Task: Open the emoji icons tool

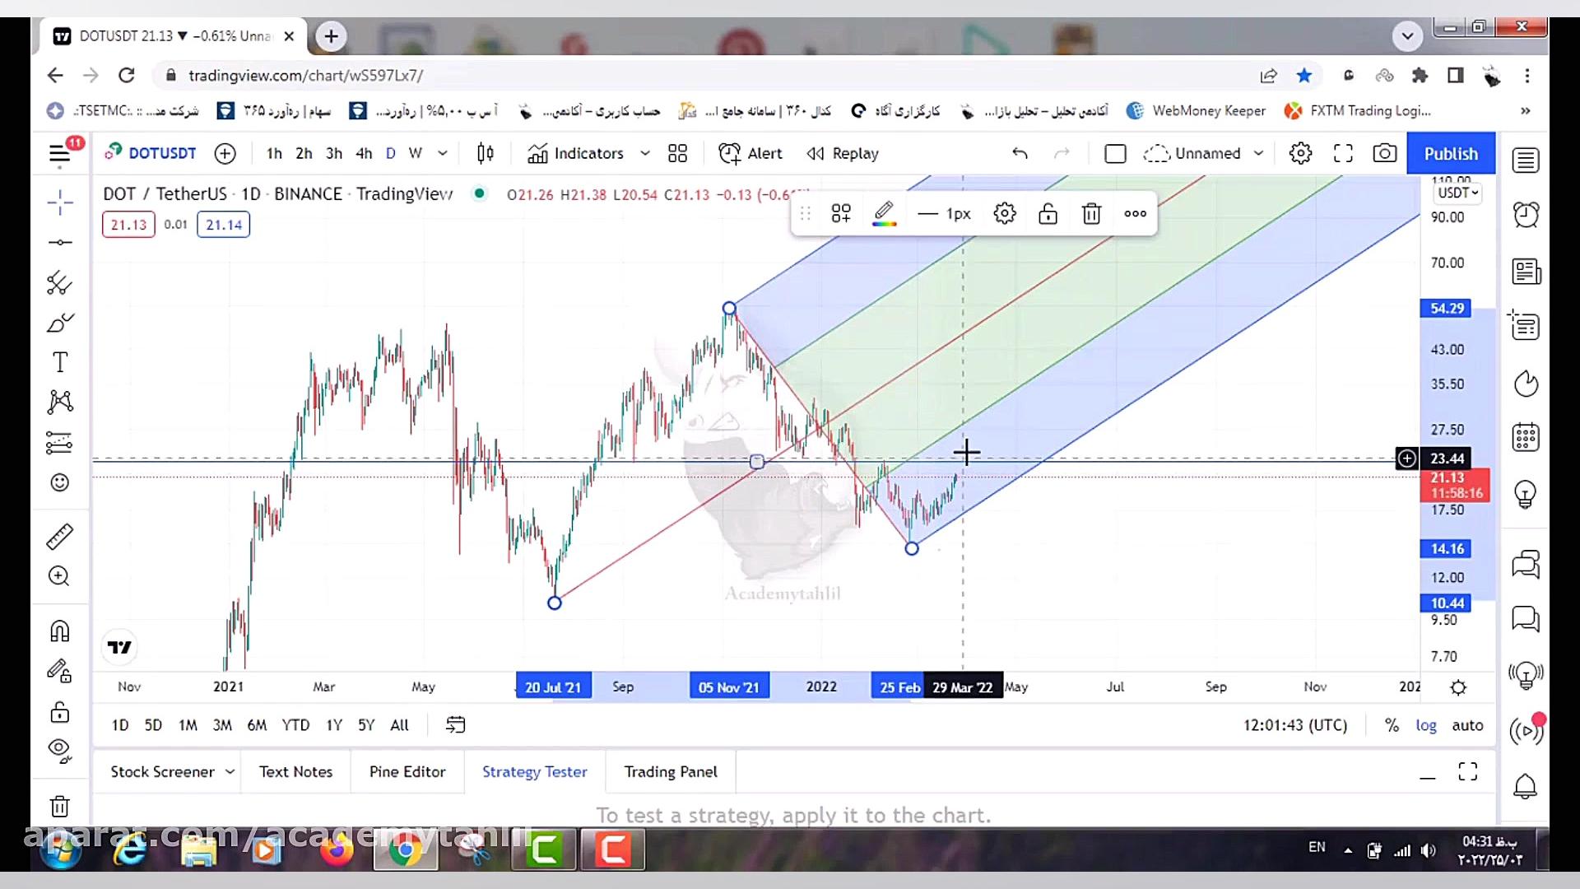Action: pos(59,482)
